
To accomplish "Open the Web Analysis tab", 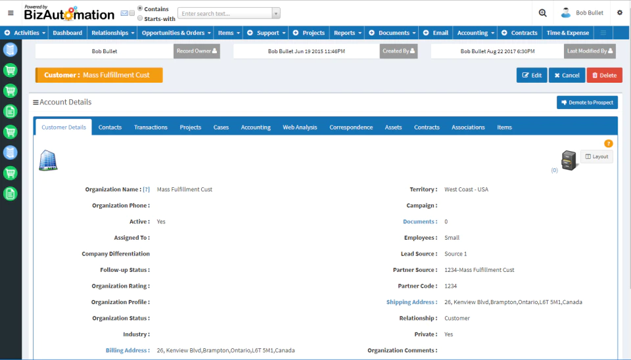I will coord(300,127).
